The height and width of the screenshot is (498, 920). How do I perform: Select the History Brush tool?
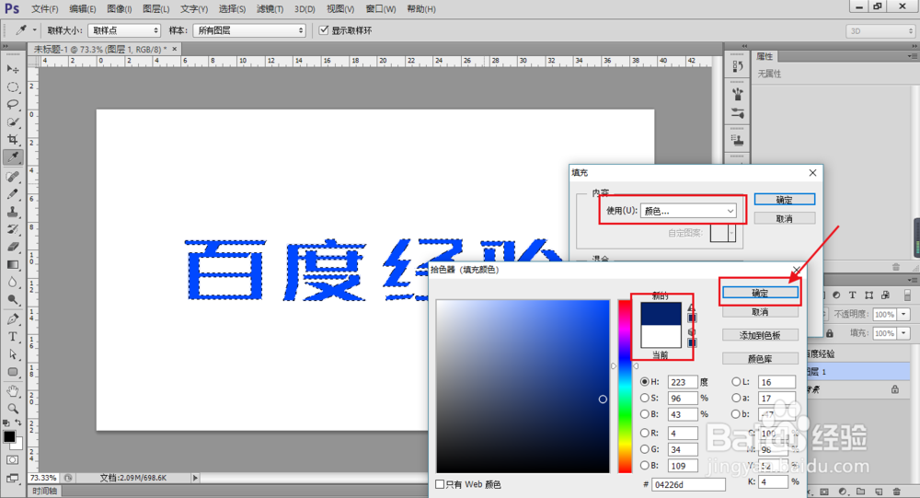pyautogui.click(x=12, y=229)
